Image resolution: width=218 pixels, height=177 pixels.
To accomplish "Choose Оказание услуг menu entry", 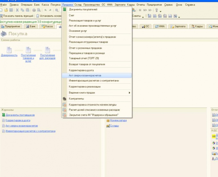I will click(x=97, y=31).
